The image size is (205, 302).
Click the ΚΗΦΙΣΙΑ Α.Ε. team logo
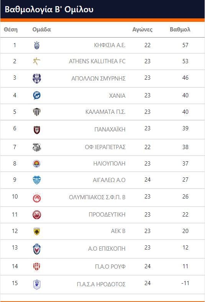pyautogui.click(x=37, y=46)
